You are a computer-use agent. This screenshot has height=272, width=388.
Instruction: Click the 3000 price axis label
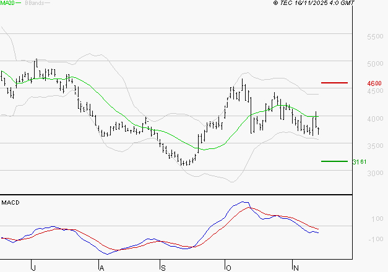coord(375,173)
